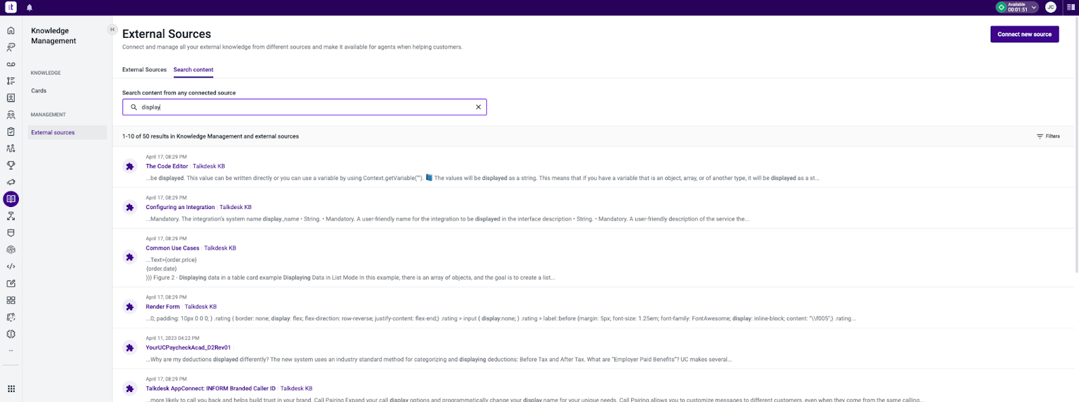Click the '1-10 of 50 results' summary text
The width and height of the screenshot is (1079, 402).
click(210, 136)
